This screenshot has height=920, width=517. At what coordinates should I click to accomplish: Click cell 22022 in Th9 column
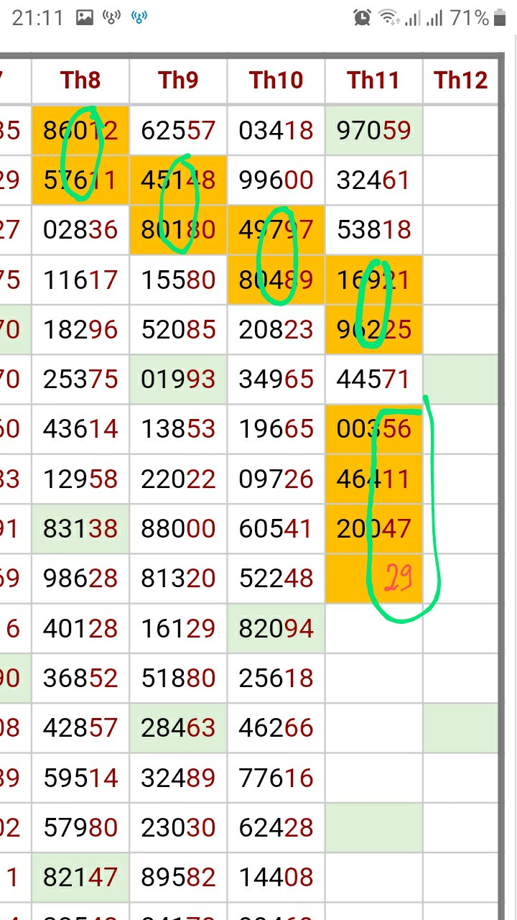(178, 479)
